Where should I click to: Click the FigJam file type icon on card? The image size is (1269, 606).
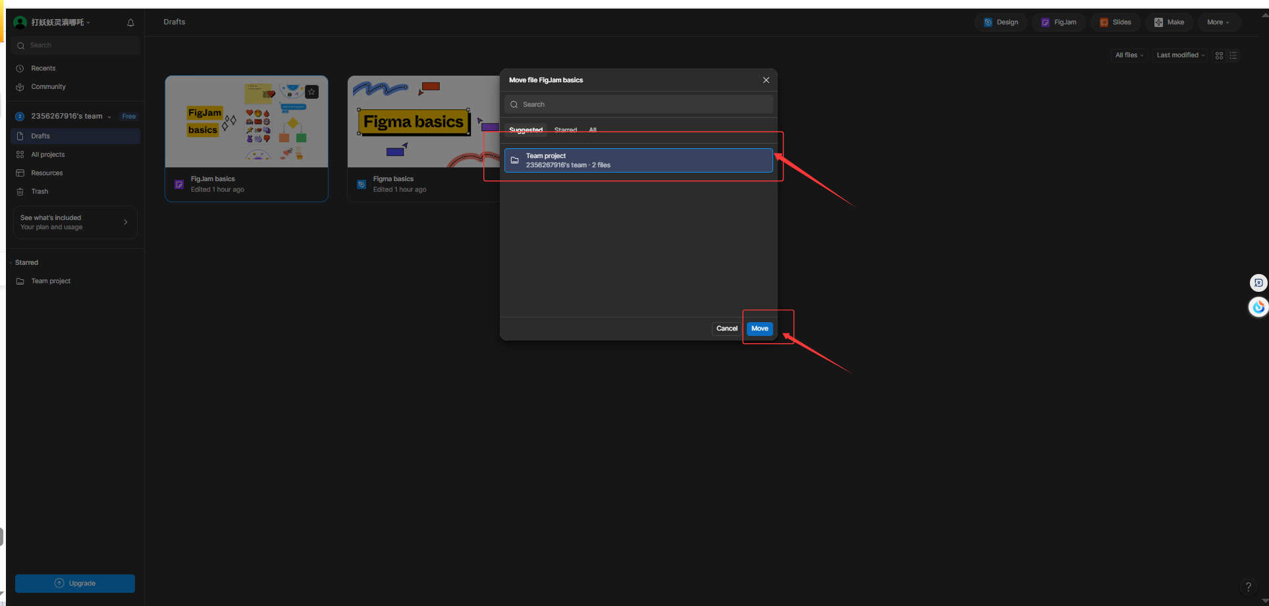pyautogui.click(x=179, y=184)
